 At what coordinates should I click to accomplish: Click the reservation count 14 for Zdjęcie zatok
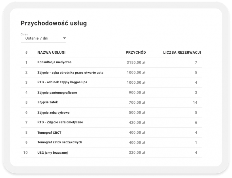pos(195,103)
